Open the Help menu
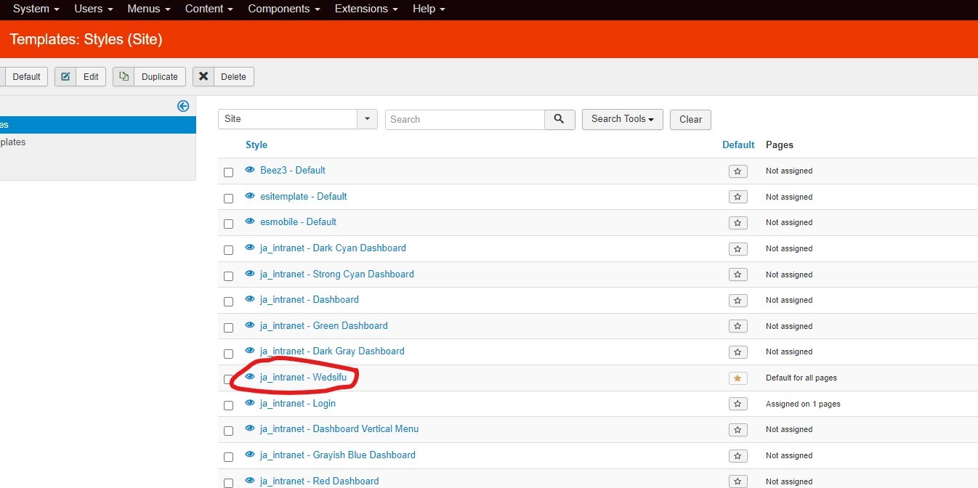Image resolution: width=978 pixels, height=488 pixels. coord(429,9)
